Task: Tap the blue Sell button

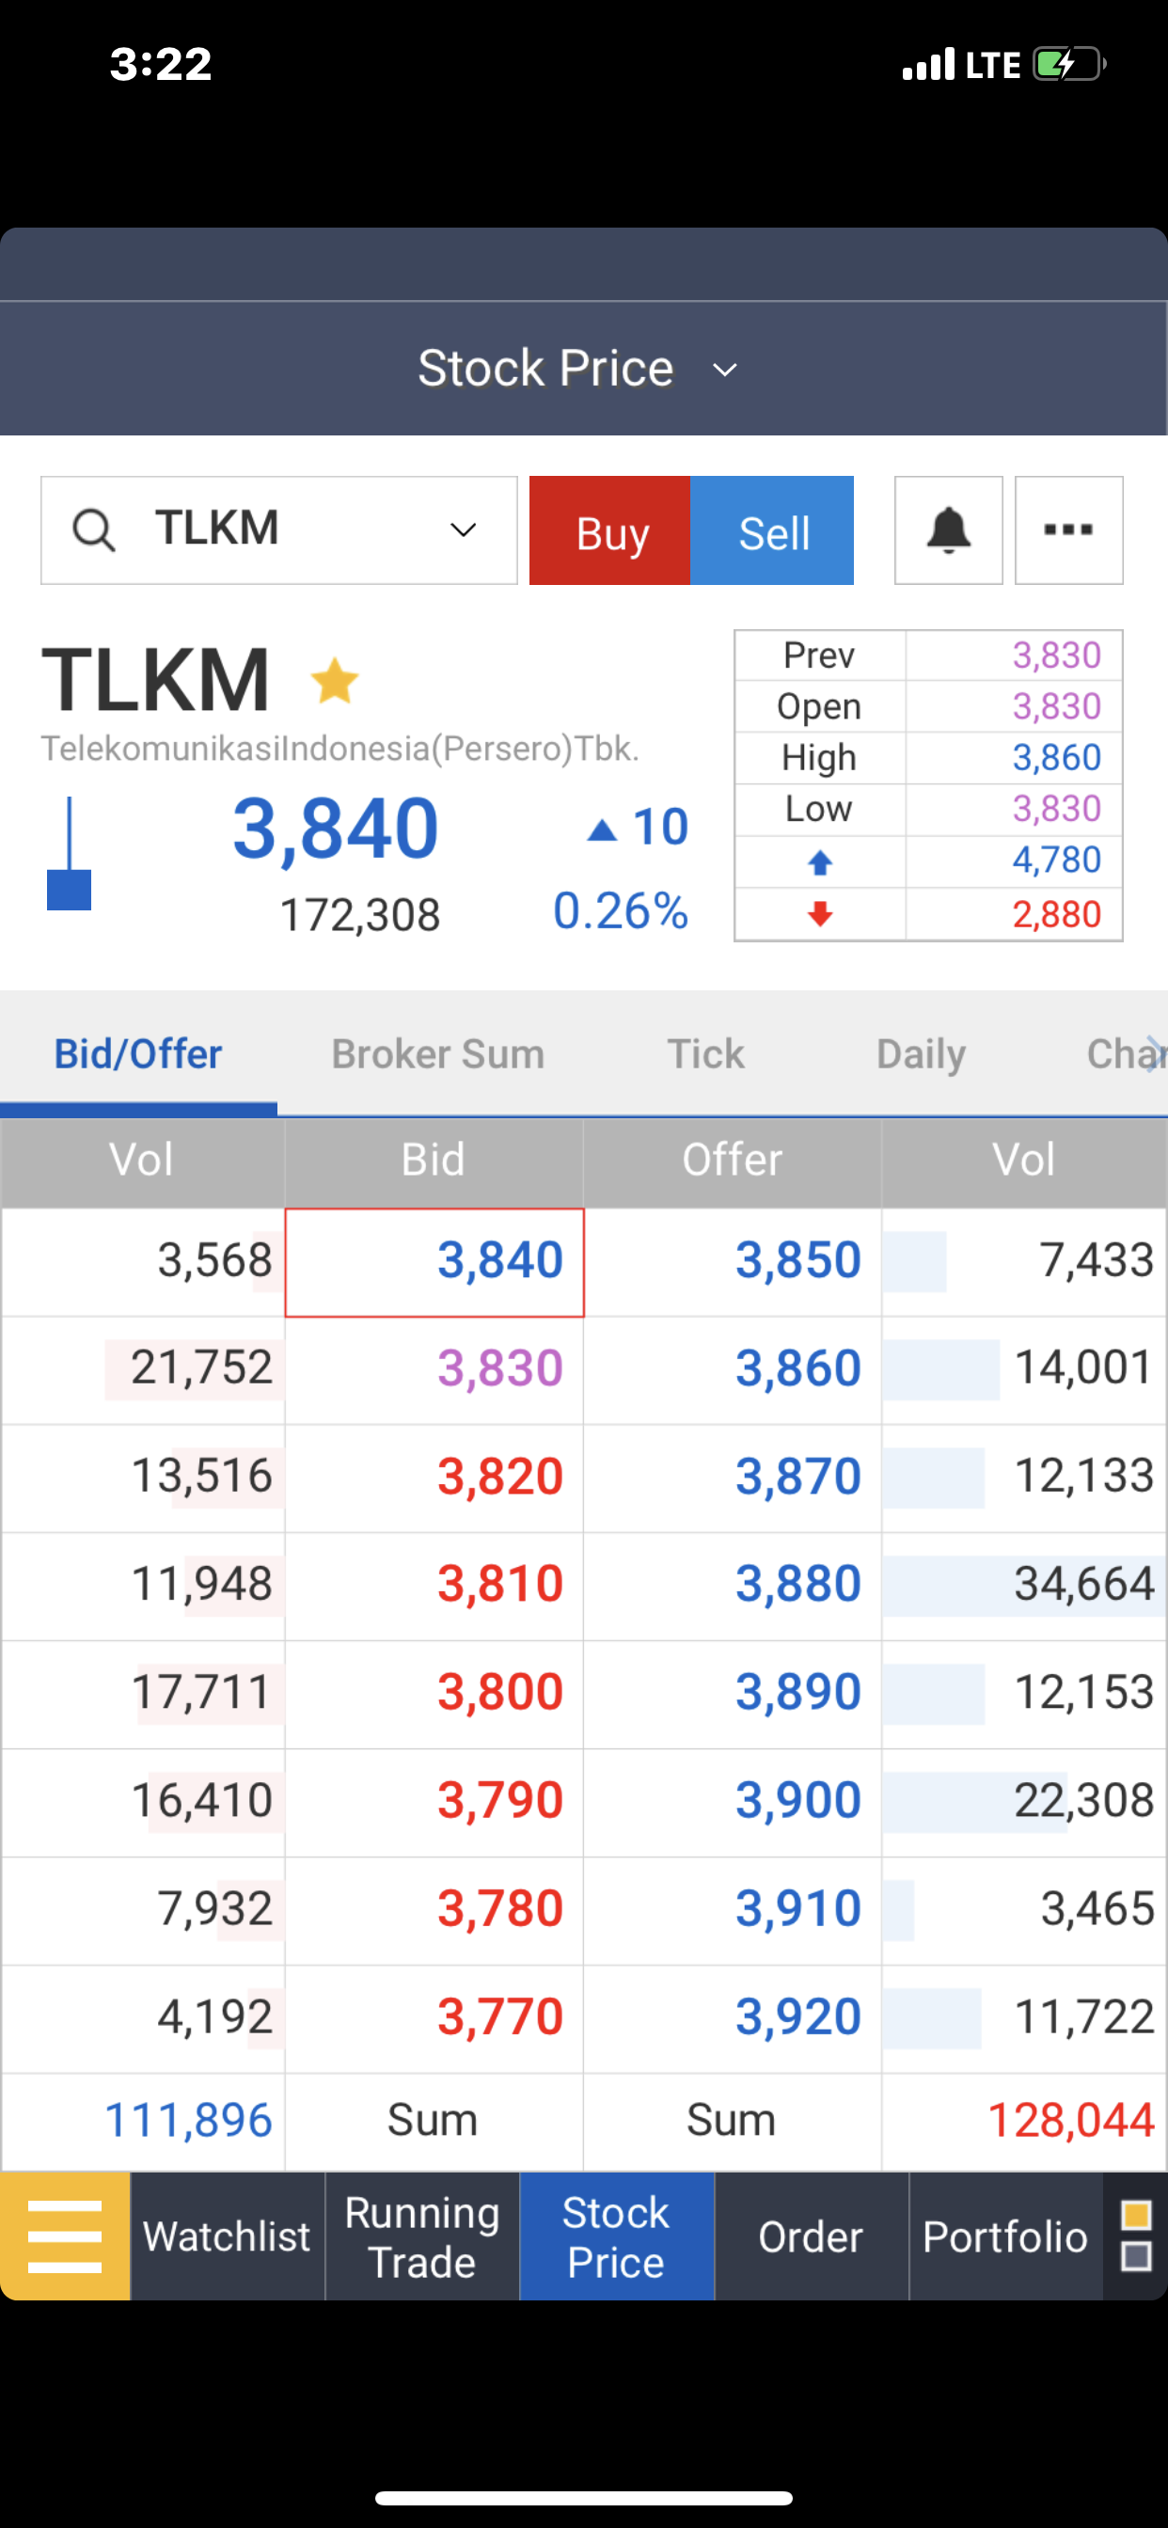Action: [772, 531]
